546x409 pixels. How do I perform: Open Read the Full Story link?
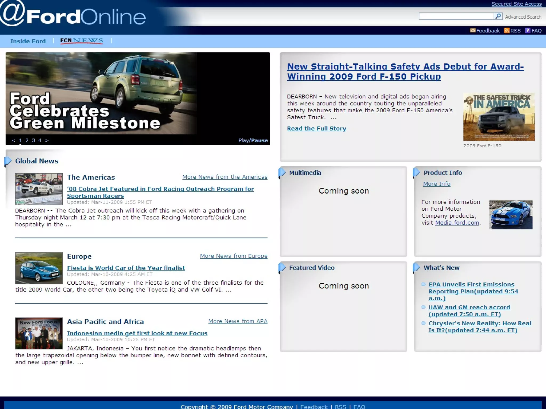point(316,128)
